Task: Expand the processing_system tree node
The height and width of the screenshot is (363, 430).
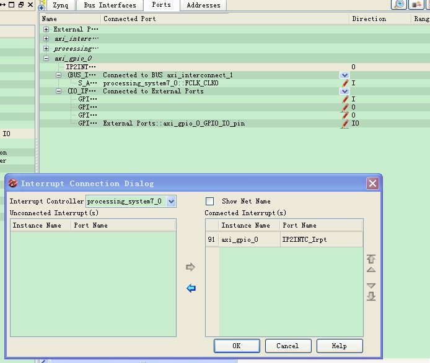Action: (46, 49)
